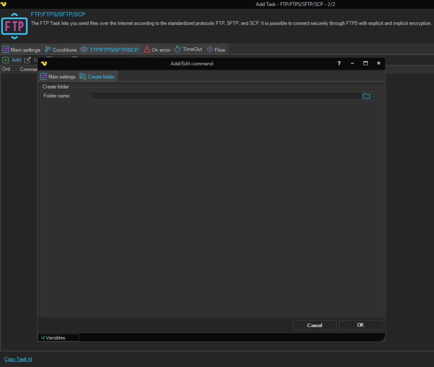Select the Create folder tab
The height and width of the screenshot is (367, 434).
point(97,77)
